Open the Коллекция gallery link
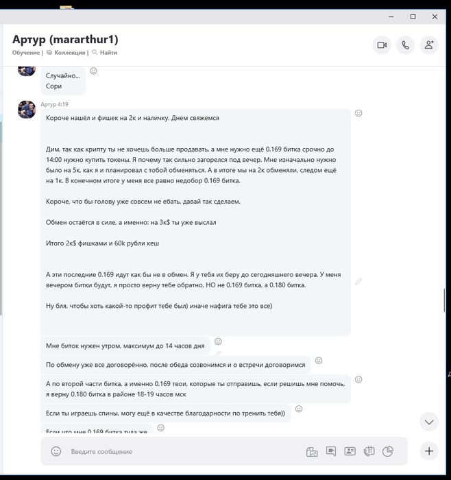The image size is (451, 480). coord(70,53)
